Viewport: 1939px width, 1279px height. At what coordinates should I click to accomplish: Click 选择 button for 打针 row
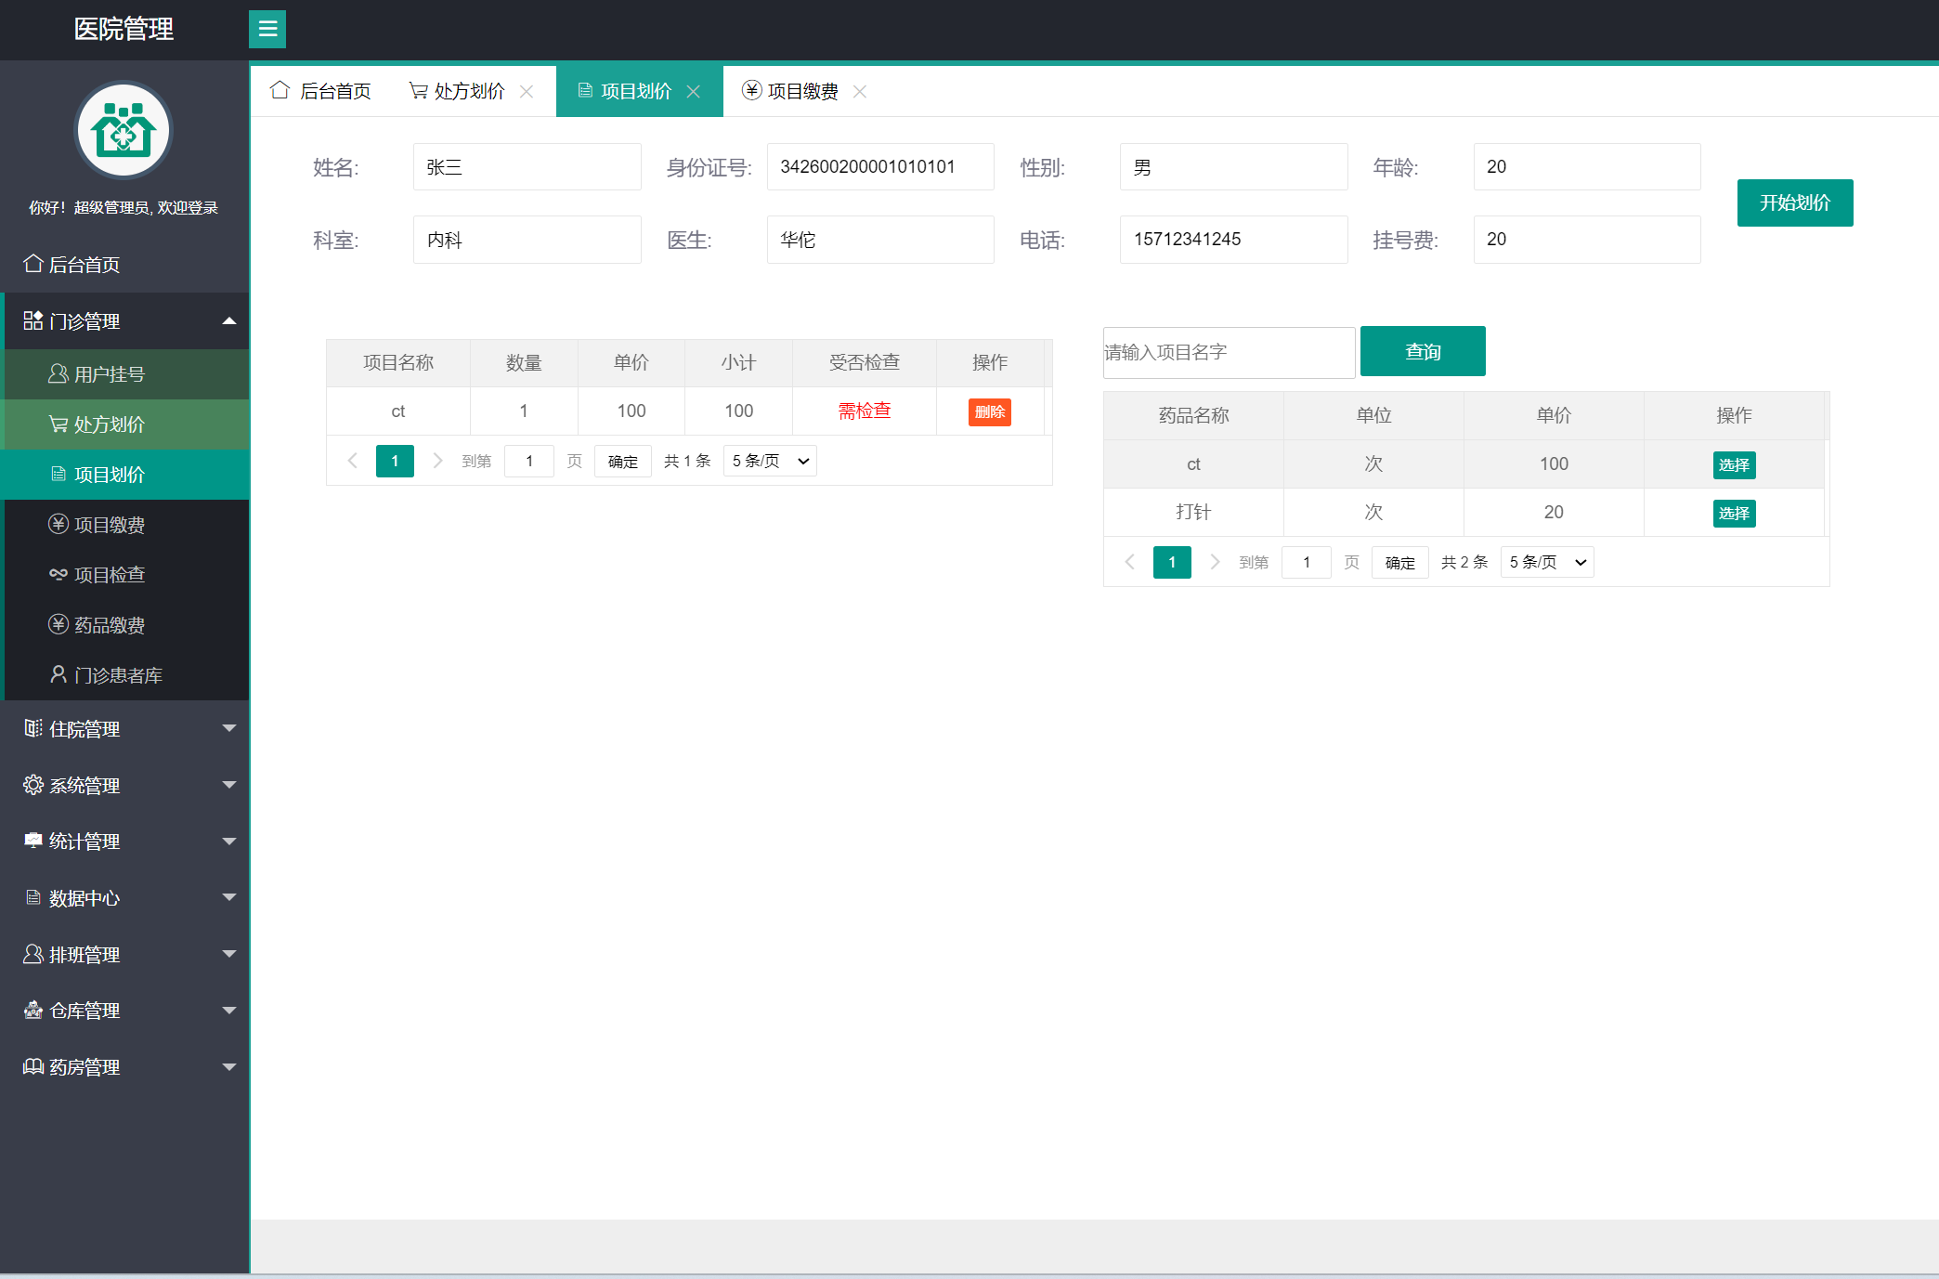[x=1734, y=514]
